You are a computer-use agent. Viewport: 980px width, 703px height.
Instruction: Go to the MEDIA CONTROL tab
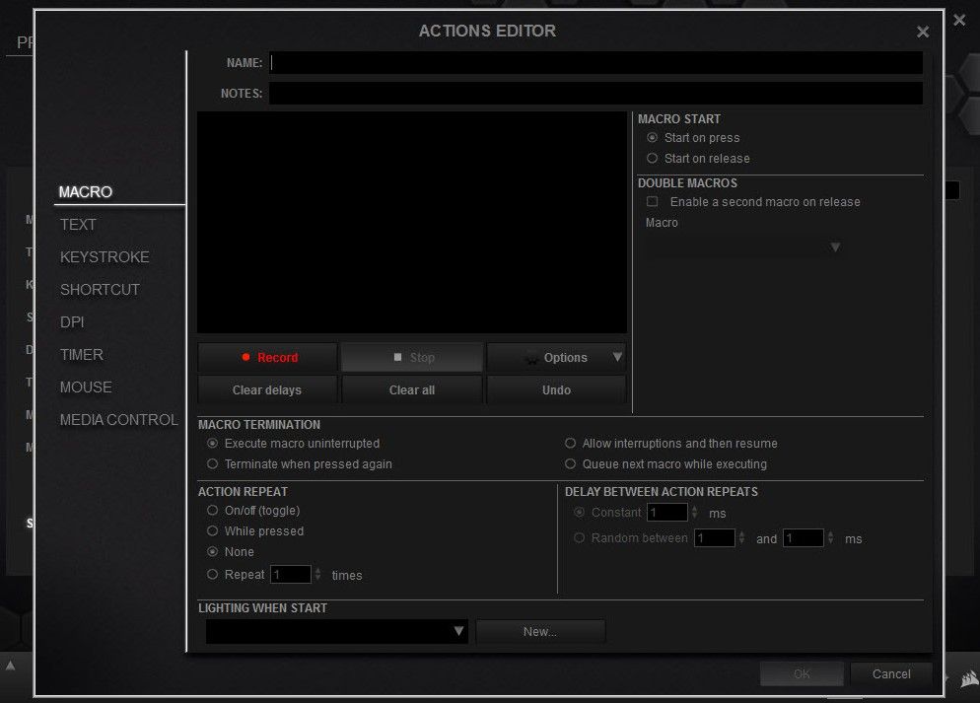click(118, 420)
